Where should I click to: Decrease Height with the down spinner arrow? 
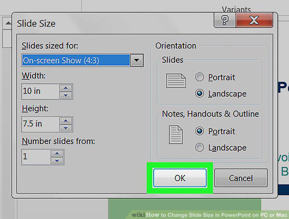[66, 128]
